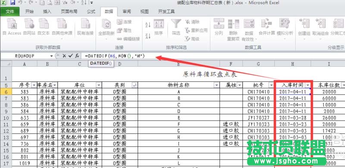Open filter dropdown for 物料名称 column
Viewport: 345px width, 168px height.
pyautogui.click(x=216, y=85)
